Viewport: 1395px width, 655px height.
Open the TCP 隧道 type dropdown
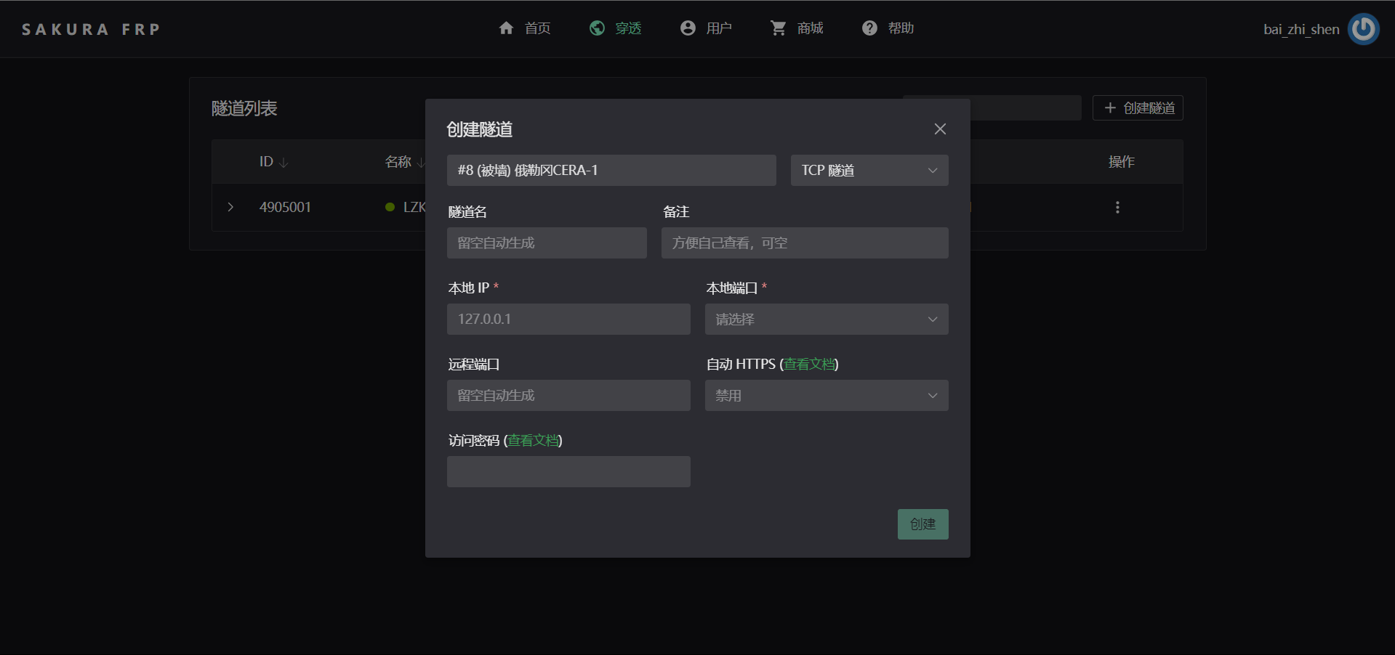869,171
